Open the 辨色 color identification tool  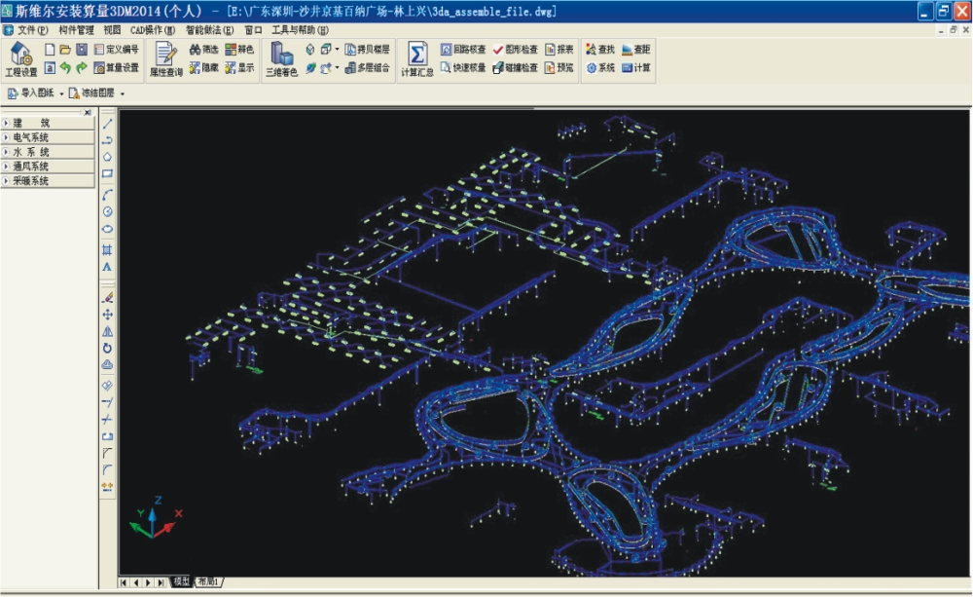pos(239,49)
